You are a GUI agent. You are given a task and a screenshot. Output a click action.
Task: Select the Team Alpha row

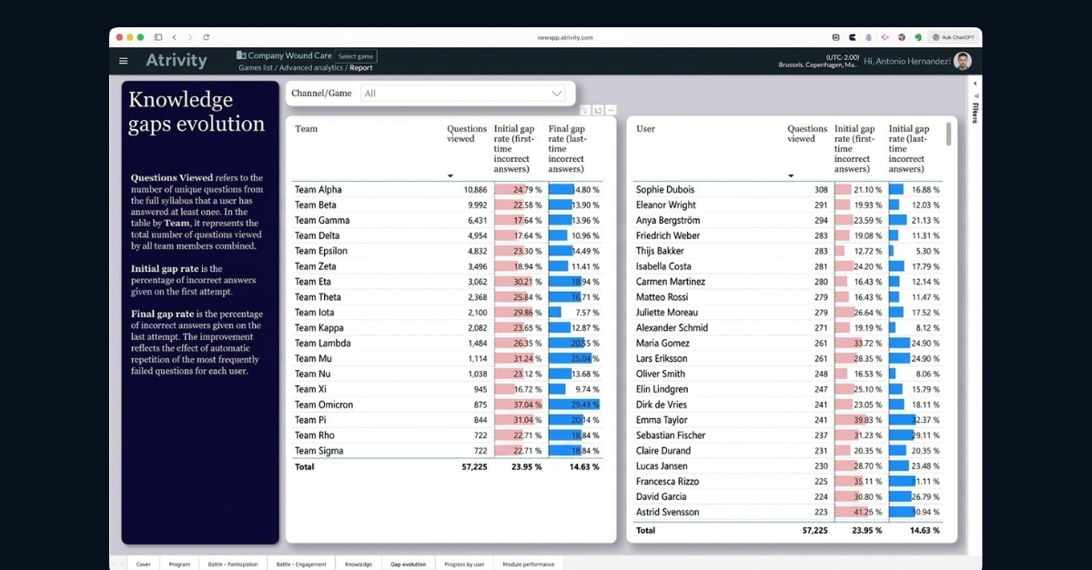448,189
